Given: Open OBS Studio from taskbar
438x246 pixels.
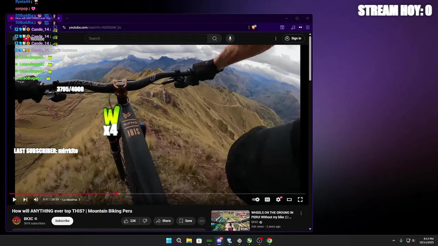Looking at the screenshot, I should [259, 241].
